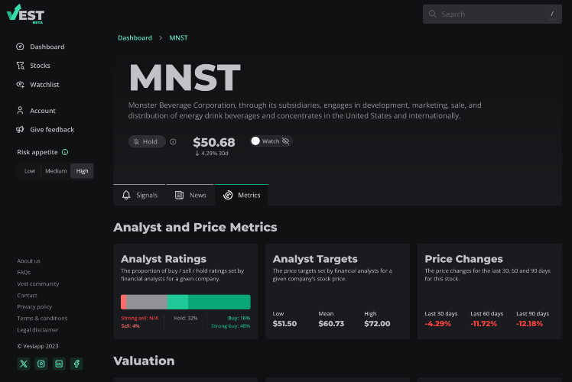
Task: Toggle the Watch switch on
Action: click(255, 141)
